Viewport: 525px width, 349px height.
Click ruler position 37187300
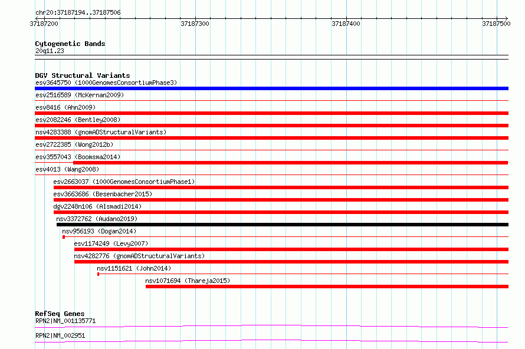tap(195, 24)
